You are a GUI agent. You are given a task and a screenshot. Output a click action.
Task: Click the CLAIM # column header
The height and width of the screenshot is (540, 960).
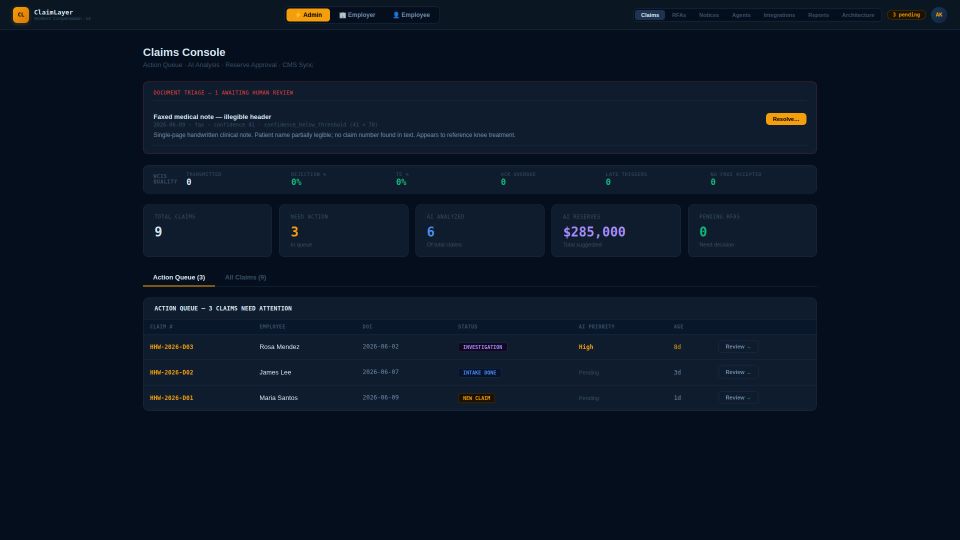[161, 326]
